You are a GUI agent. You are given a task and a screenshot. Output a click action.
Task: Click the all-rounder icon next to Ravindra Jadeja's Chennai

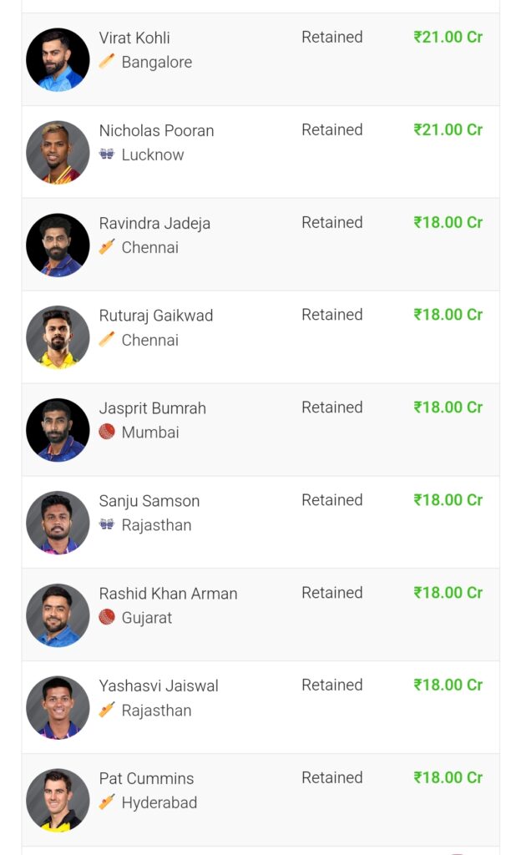click(107, 246)
